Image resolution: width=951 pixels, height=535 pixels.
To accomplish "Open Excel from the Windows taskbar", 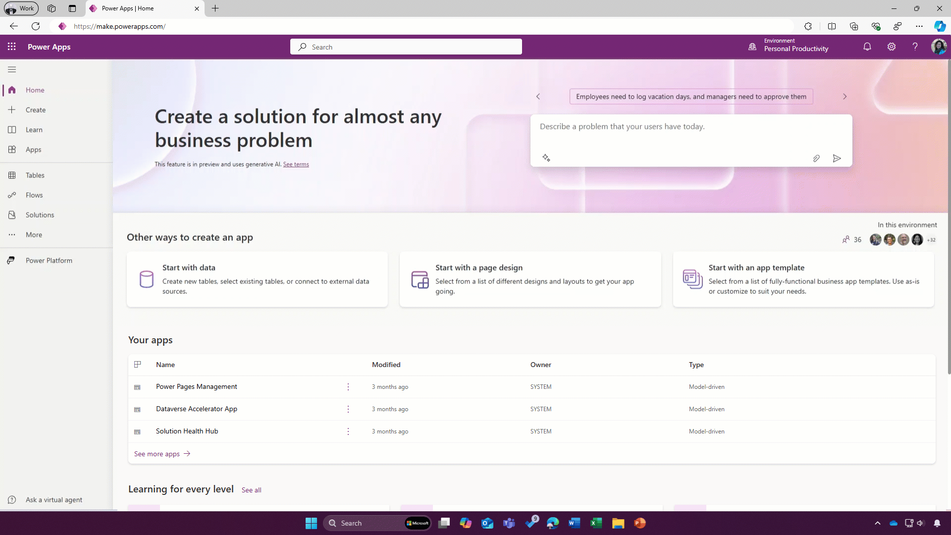I will [x=596, y=523].
